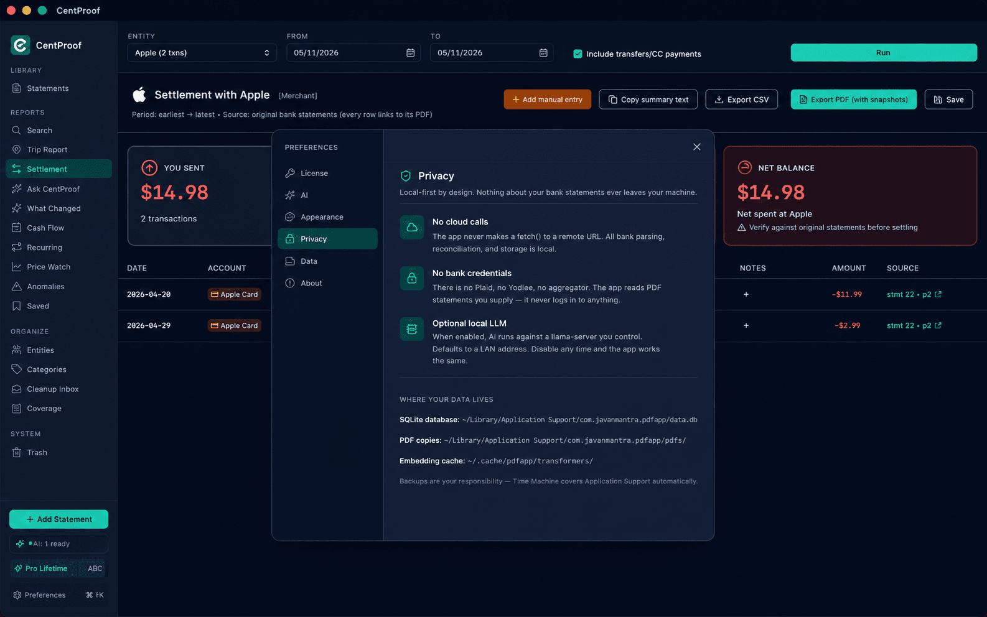Select AI in Preferences
Screen dimensions: 987x617
[327, 195]
